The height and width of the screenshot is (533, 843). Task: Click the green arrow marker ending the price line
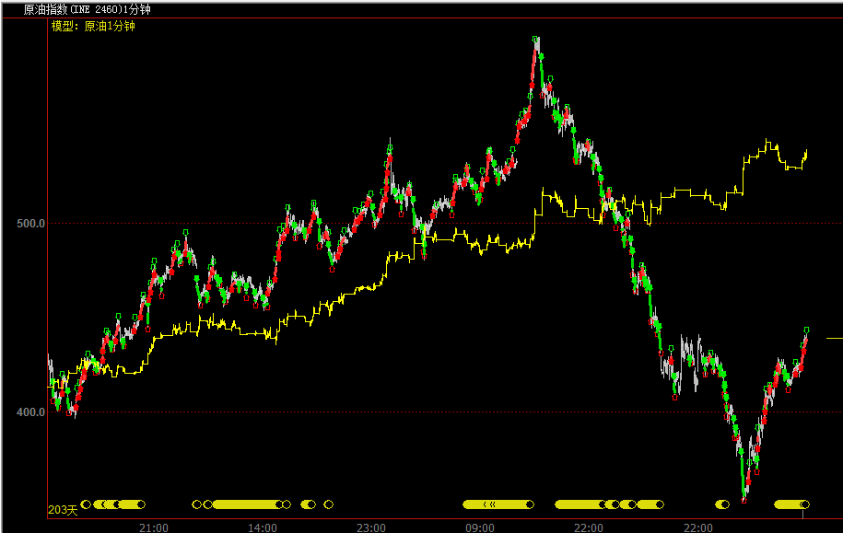coord(806,330)
